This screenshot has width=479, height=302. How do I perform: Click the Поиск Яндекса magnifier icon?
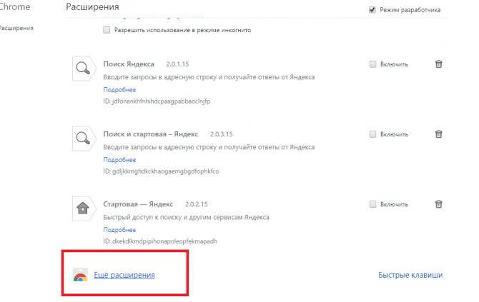coord(83,68)
